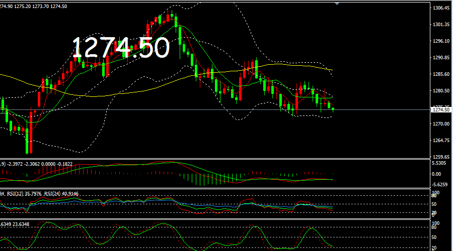This screenshot has height=251, width=453.
Task: Click the 1285.60 price axis label
Action: pyautogui.click(x=441, y=74)
